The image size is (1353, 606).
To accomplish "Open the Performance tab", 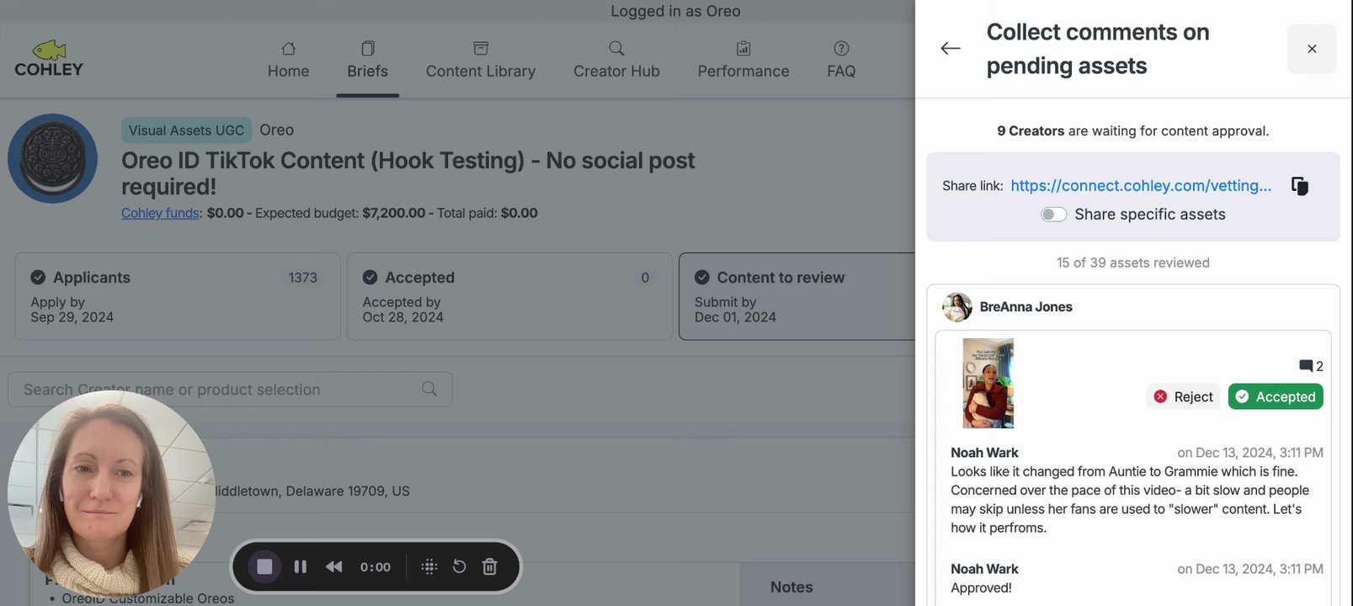I will [x=743, y=60].
